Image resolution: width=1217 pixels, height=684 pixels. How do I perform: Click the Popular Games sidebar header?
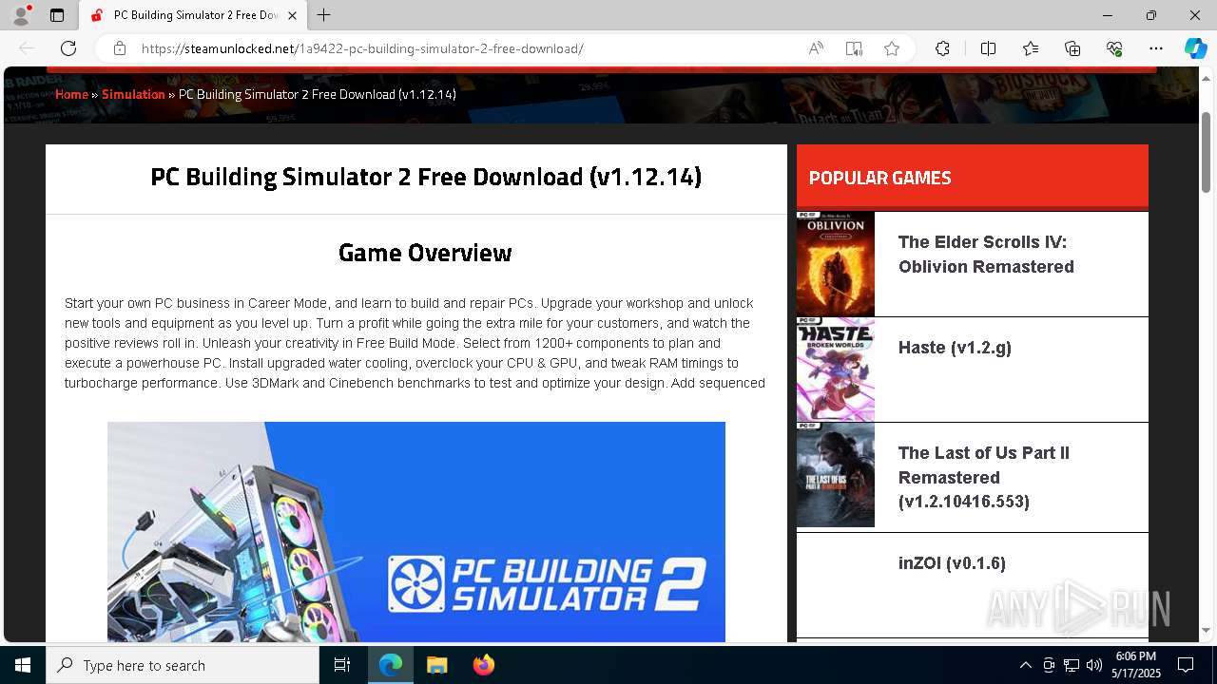973,178
